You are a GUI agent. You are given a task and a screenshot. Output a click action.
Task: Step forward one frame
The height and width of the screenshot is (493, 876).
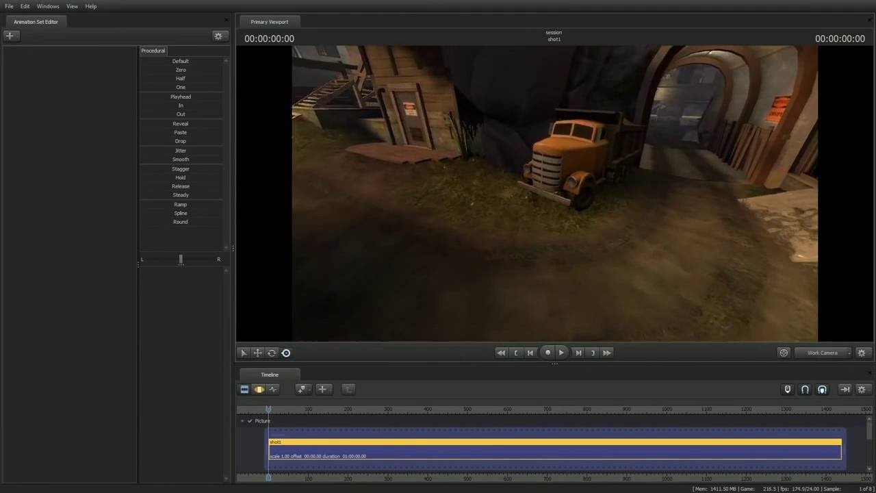point(578,353)
